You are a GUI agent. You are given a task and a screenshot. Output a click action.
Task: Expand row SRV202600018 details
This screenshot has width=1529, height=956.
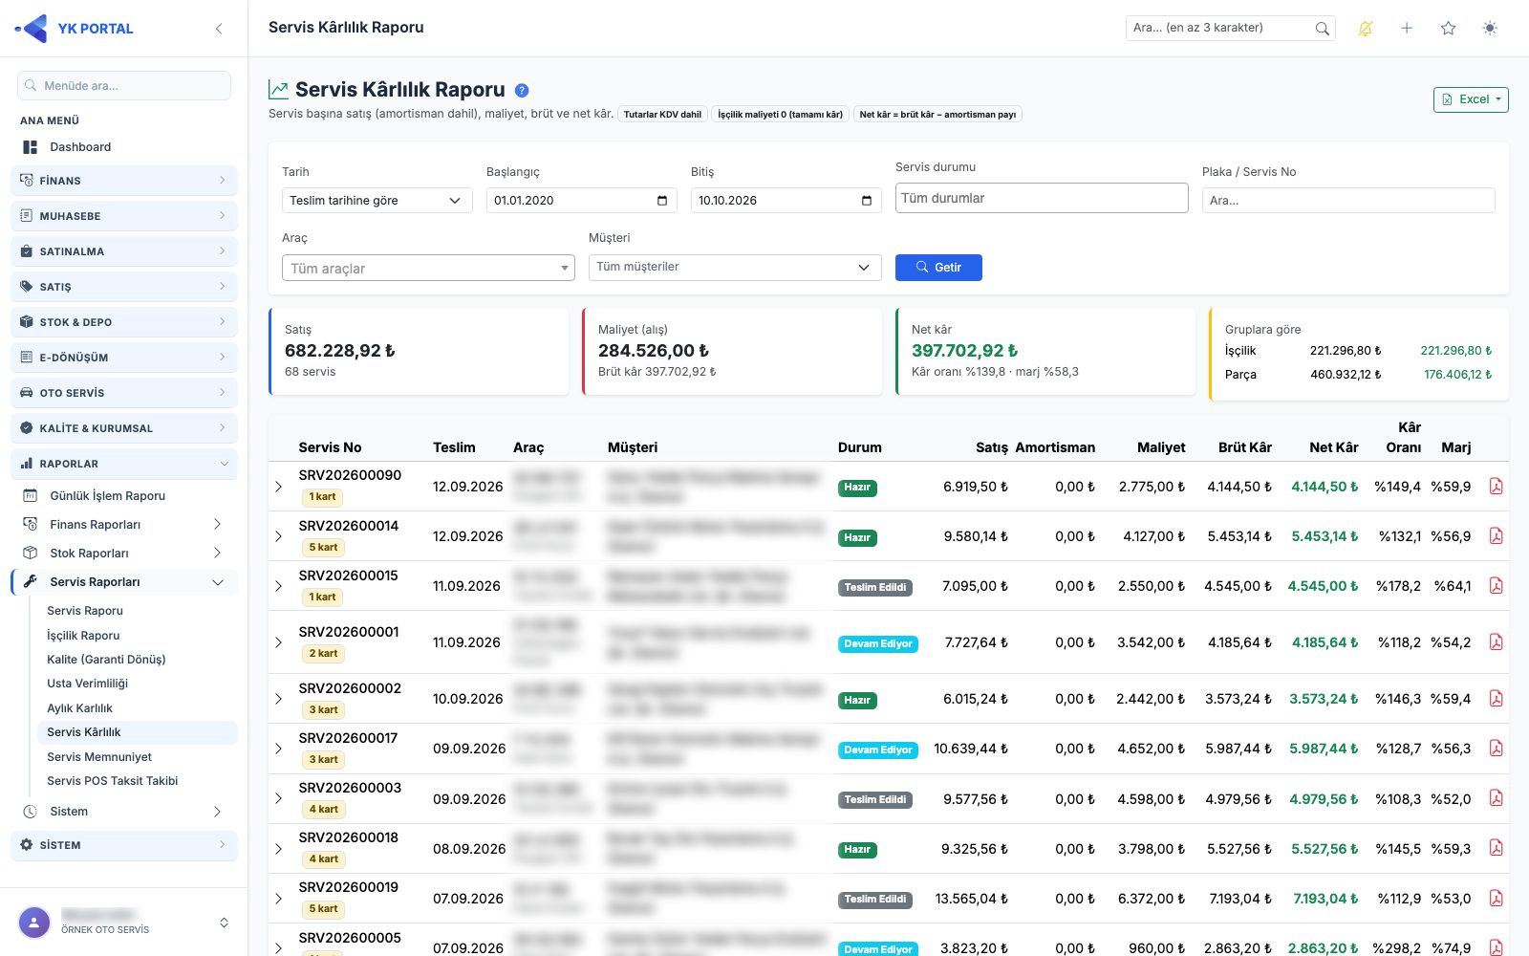pyautogui.click(x=279, y=849)
